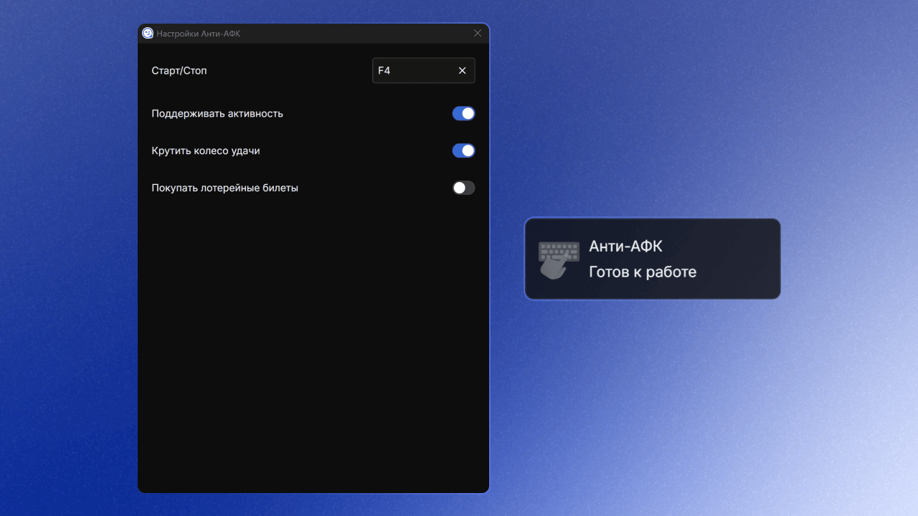918x516 pixels.
Task: Select the F4 value text in hotkey box
Action: coord(384,71)
